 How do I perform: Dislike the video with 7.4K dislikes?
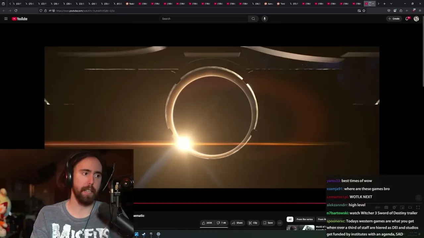tap(221, 223)
